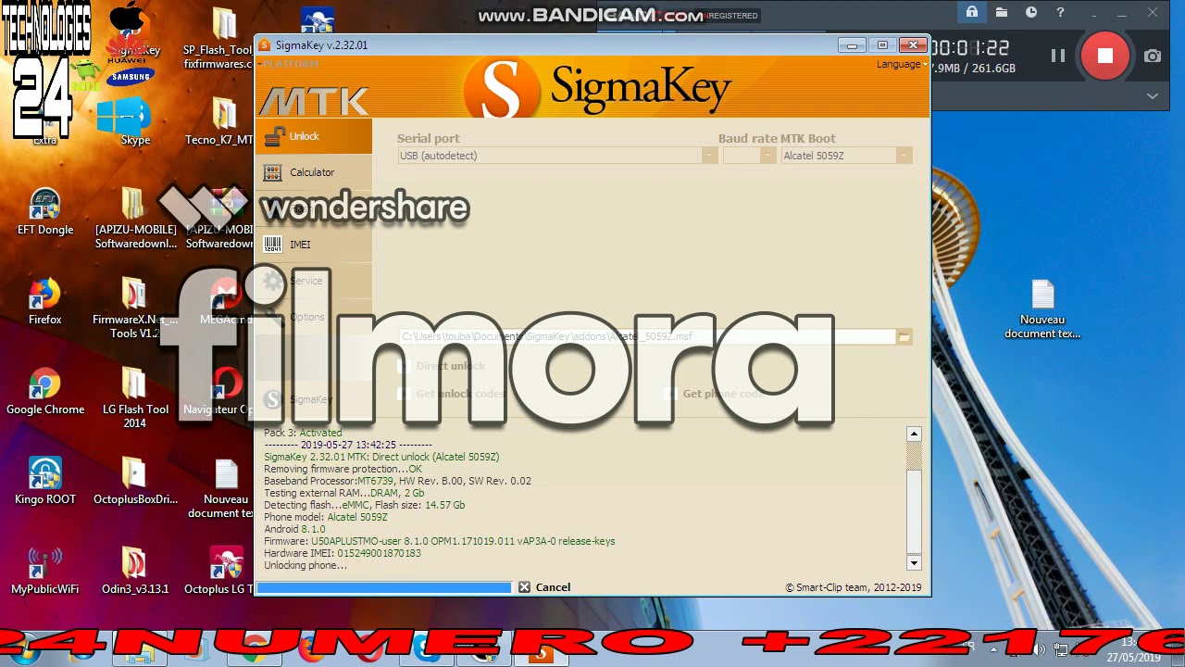The image size is (1185, 667).
Task: Click the Smart-Clip team copyright text
Action: pos(854,587)
